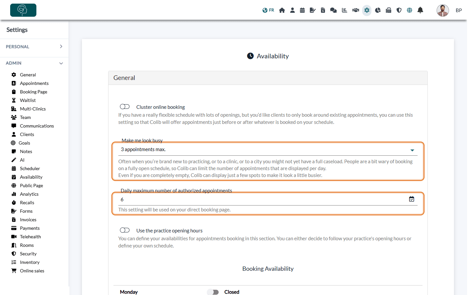Click the handshake icon in top bar

356,10
